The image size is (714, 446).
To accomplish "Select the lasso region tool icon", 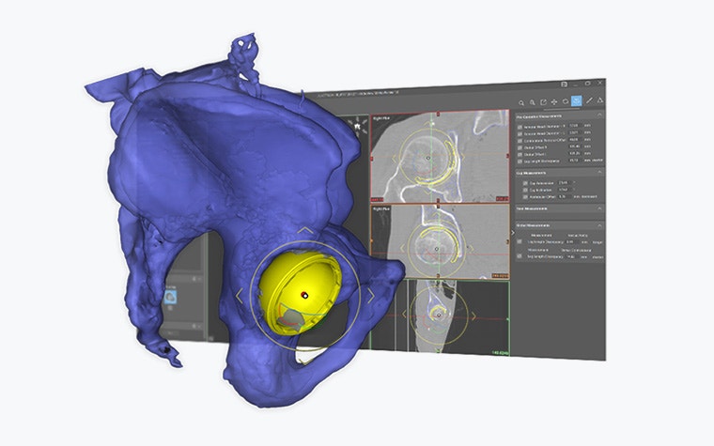I will point(566,101).
